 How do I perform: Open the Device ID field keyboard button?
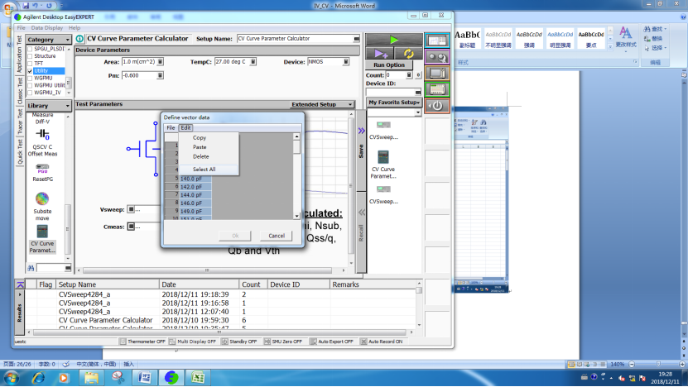click(x=418, y=92)
